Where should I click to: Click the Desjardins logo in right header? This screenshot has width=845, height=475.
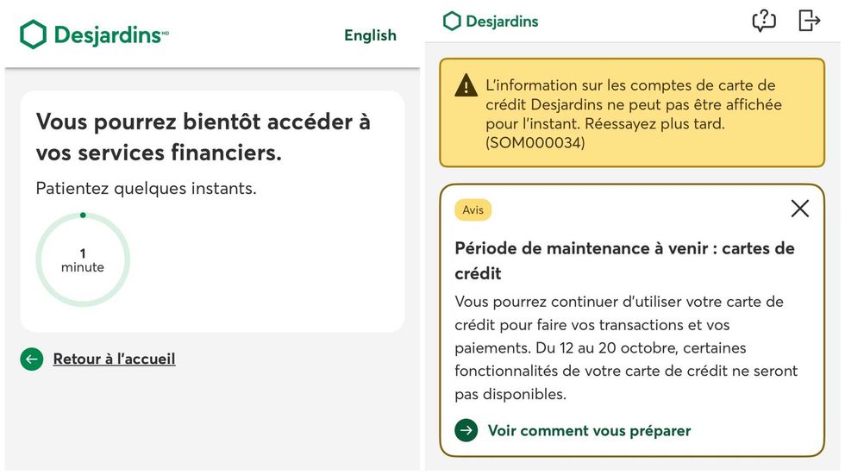pos(452,21)
